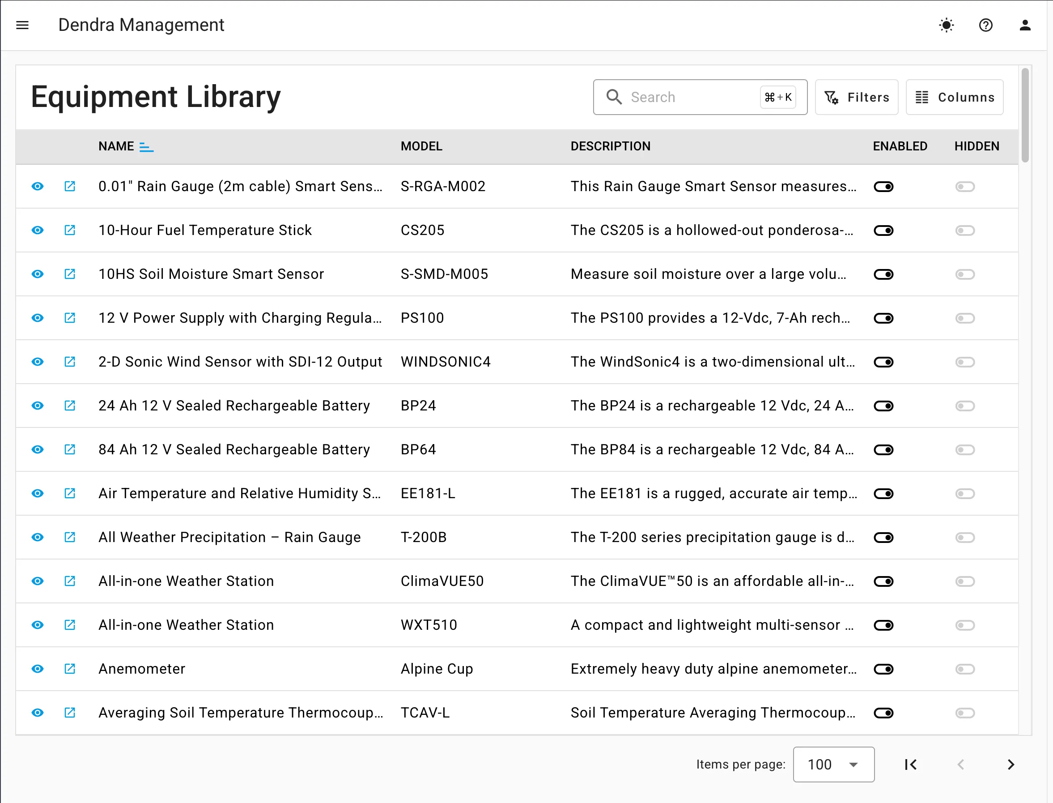View 10HS Soil Moisture Smart Sensor eye icon
Image resolution: width=1053 pixels, height=803 pixels.
[38, 274]
